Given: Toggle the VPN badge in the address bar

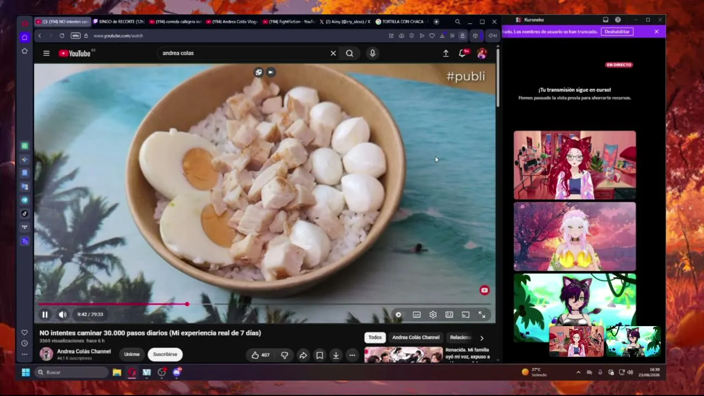Looking at the screenshot, I should tap(75, 36).
